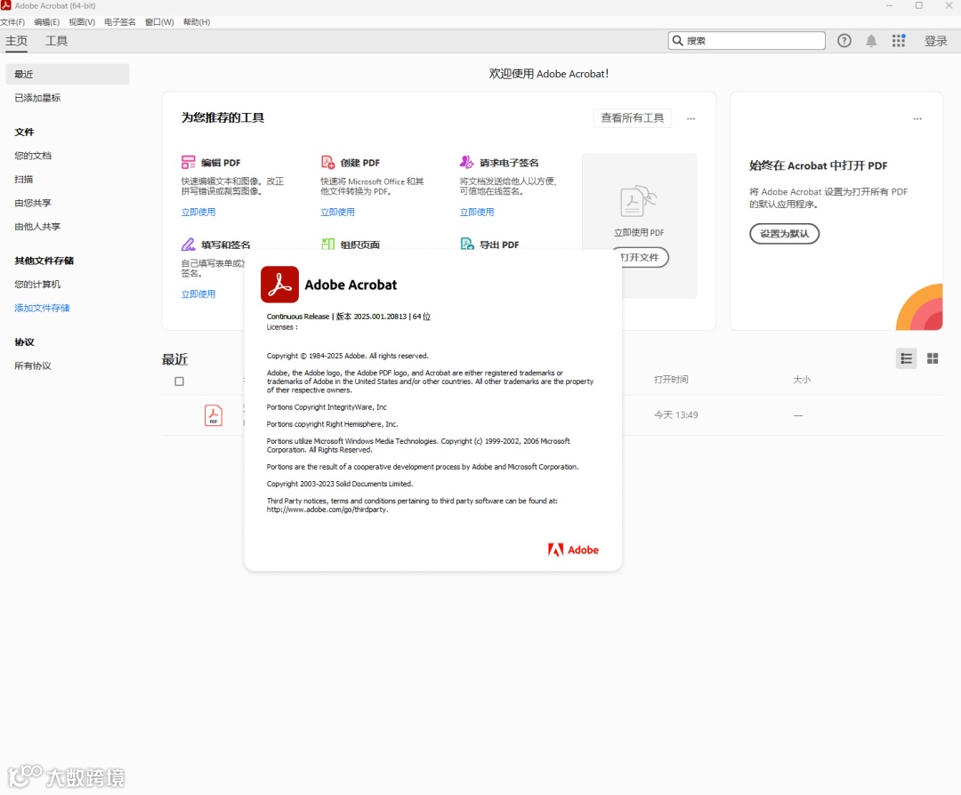The height and width of the screenshot is (795, 961).
Task: Click the 组织页面 tool title
Action: click(x=359, y=245)
